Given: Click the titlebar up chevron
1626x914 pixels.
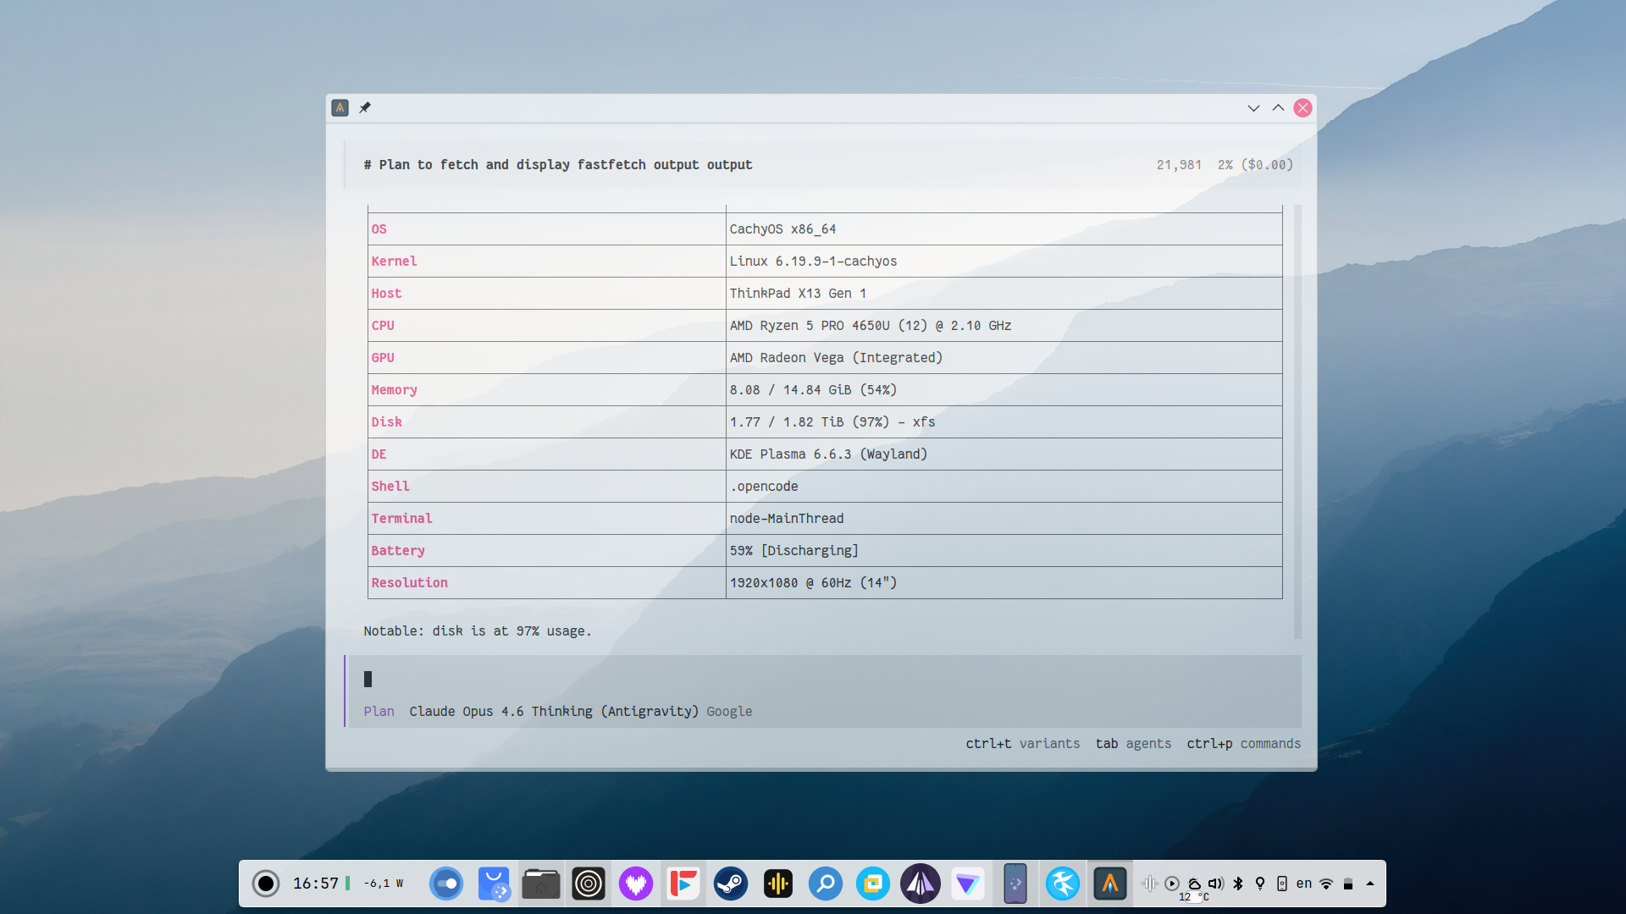Looking at the screenshot, I should 1278,107.
